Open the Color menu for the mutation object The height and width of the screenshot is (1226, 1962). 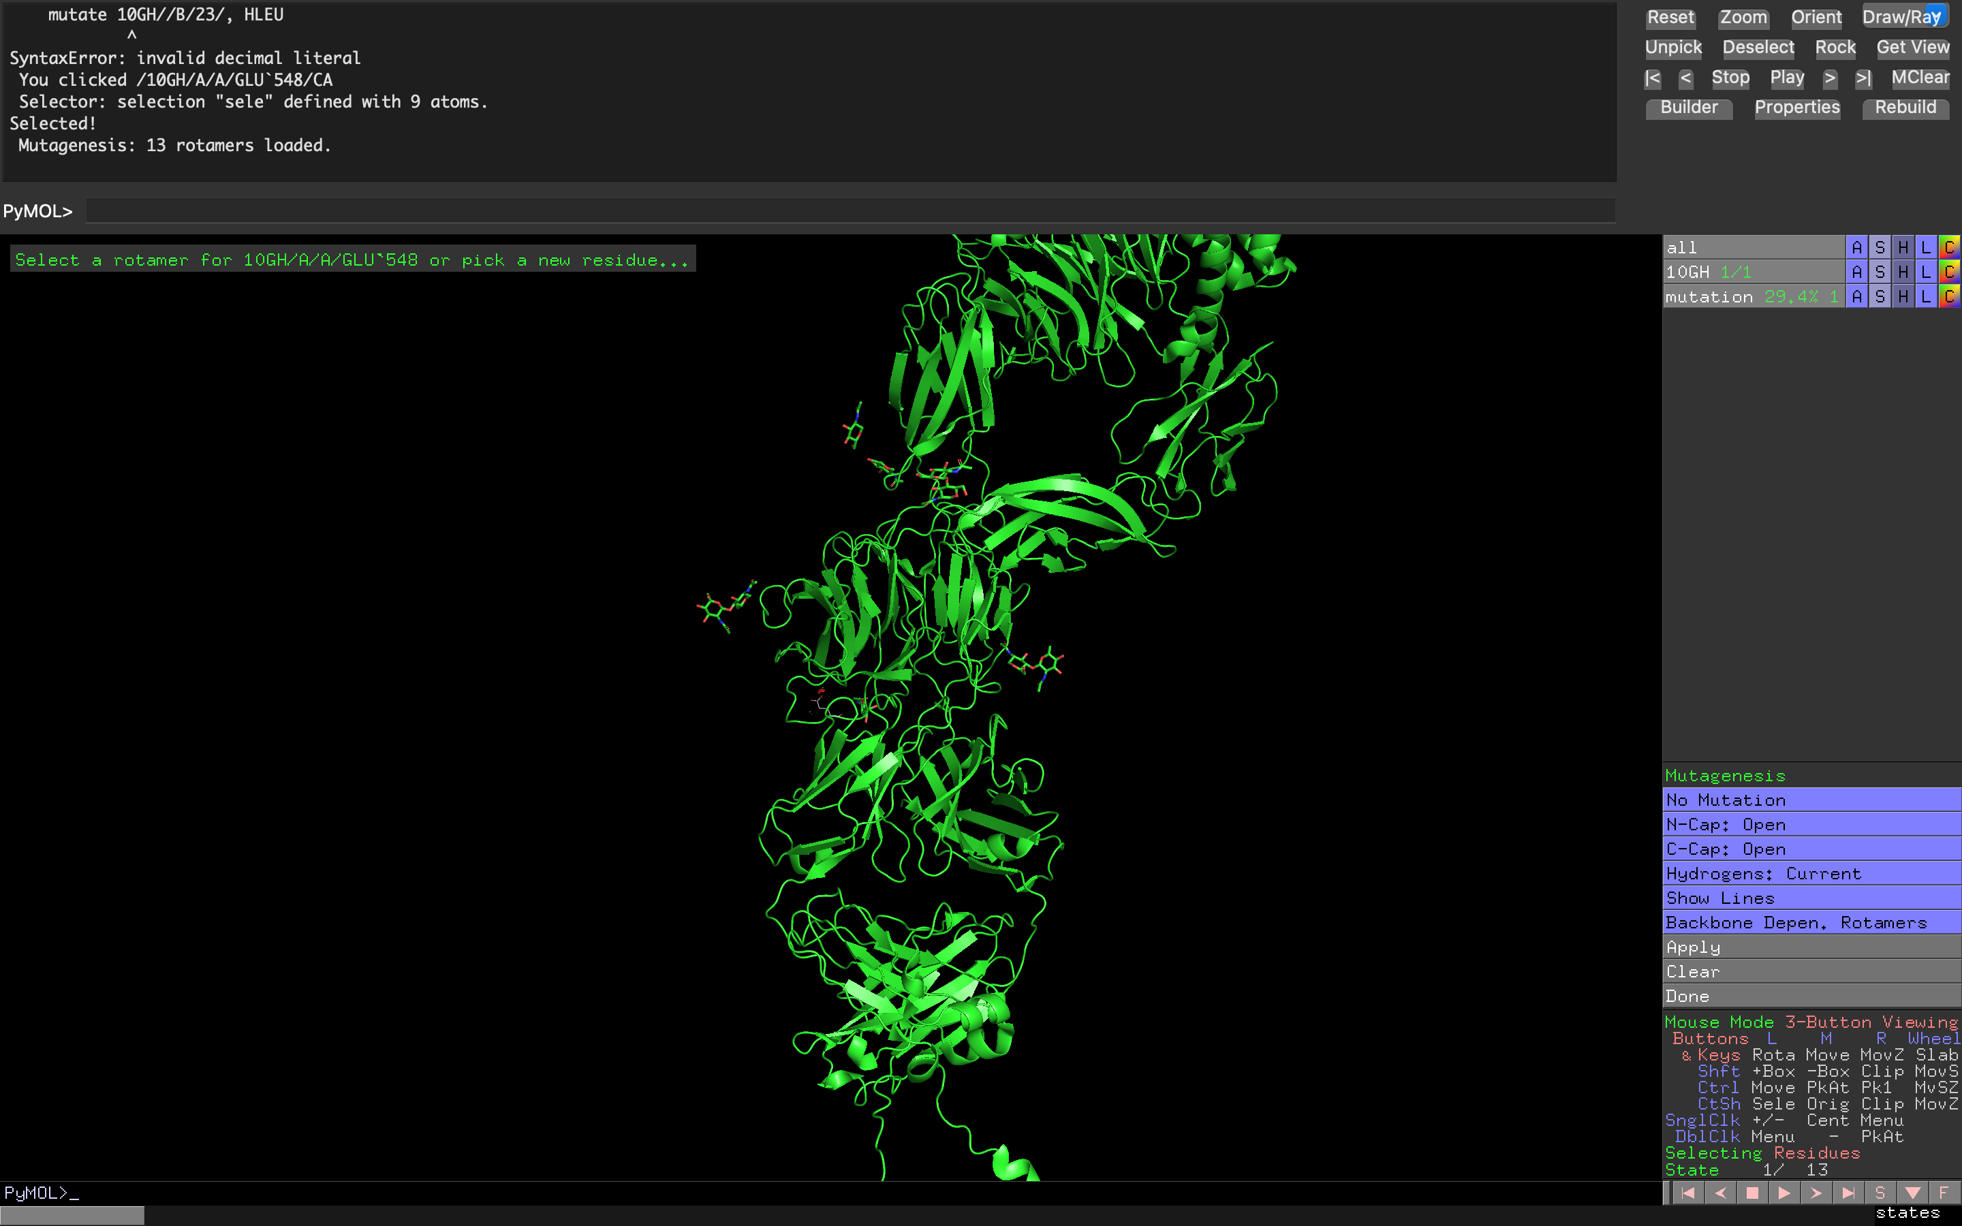coord(1949,297)
